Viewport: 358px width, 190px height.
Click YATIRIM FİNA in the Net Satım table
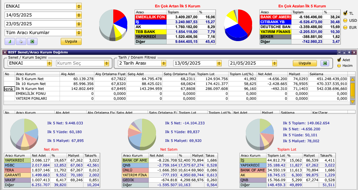(x=135, y=175)
